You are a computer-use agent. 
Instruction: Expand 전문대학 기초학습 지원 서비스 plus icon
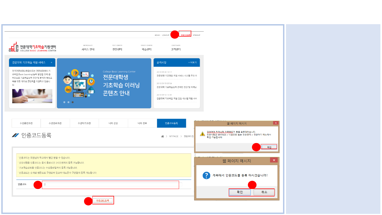[51, 63]
